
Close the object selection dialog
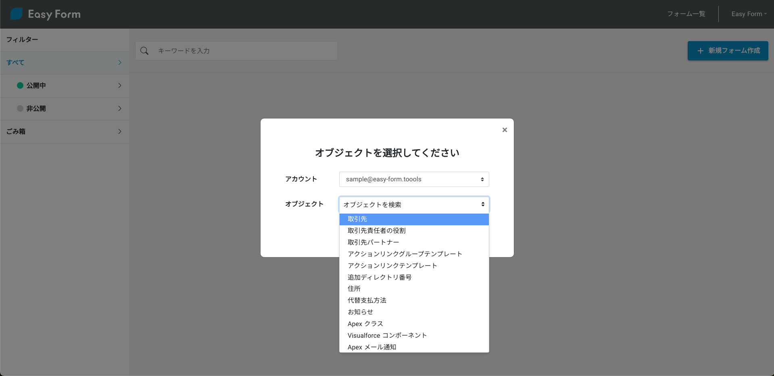(x=505, y=130)
